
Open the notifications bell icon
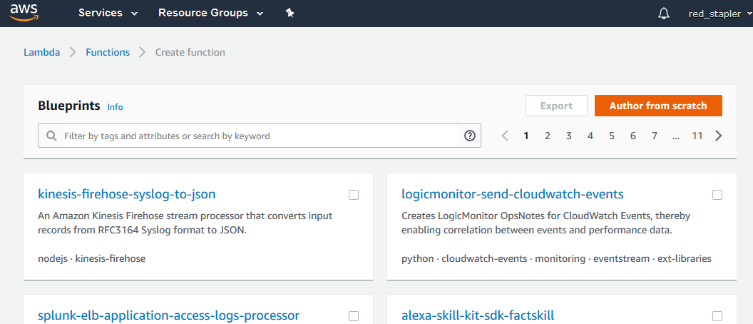click(664, 14)
